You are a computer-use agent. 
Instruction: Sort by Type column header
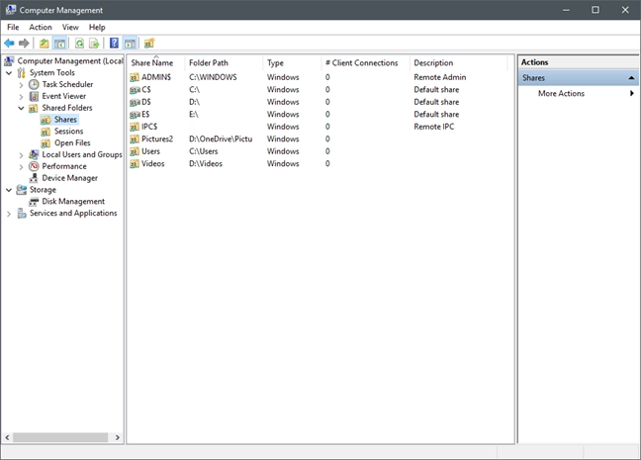point(292,63)
